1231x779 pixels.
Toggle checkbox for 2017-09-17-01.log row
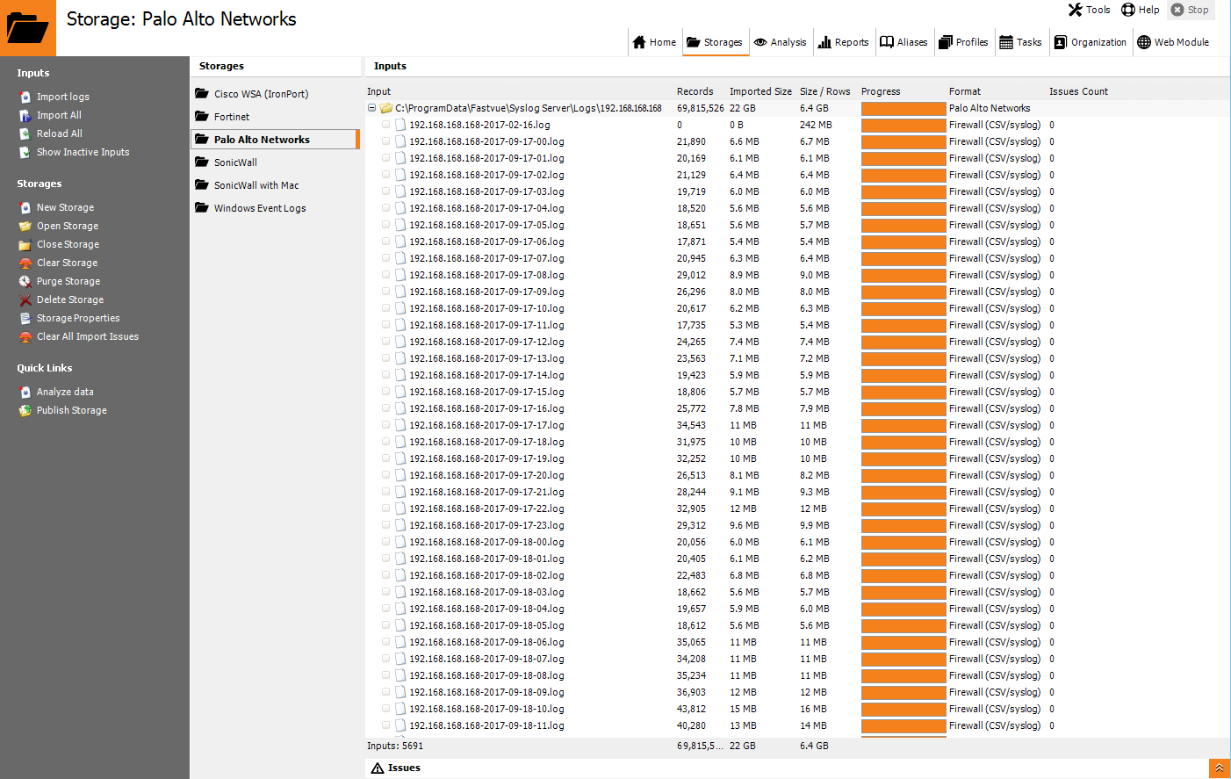pyautogui.click(x=385, y=158)
